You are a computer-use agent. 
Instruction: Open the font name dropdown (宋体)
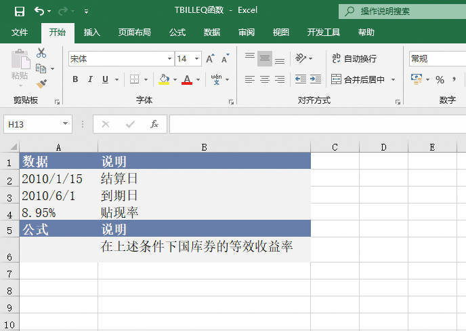(x=169, y=59)
